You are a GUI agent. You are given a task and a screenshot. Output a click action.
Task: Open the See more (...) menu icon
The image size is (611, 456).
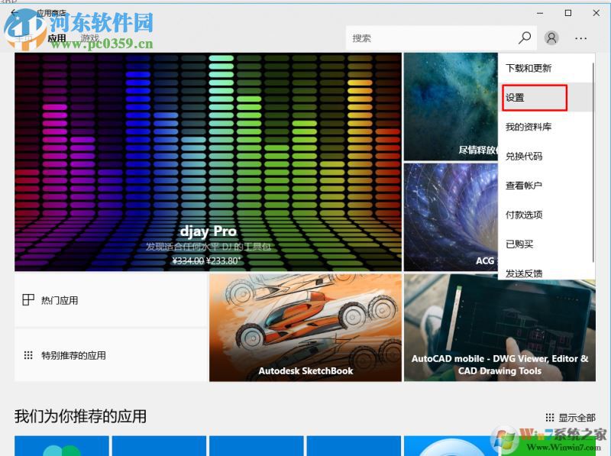coord(580,37)
